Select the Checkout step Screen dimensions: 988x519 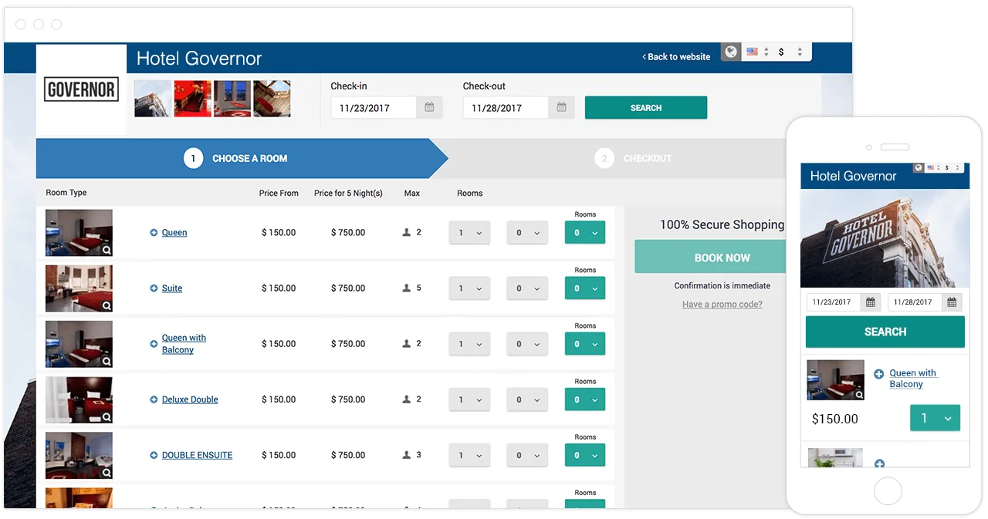[x=633, y=158]
